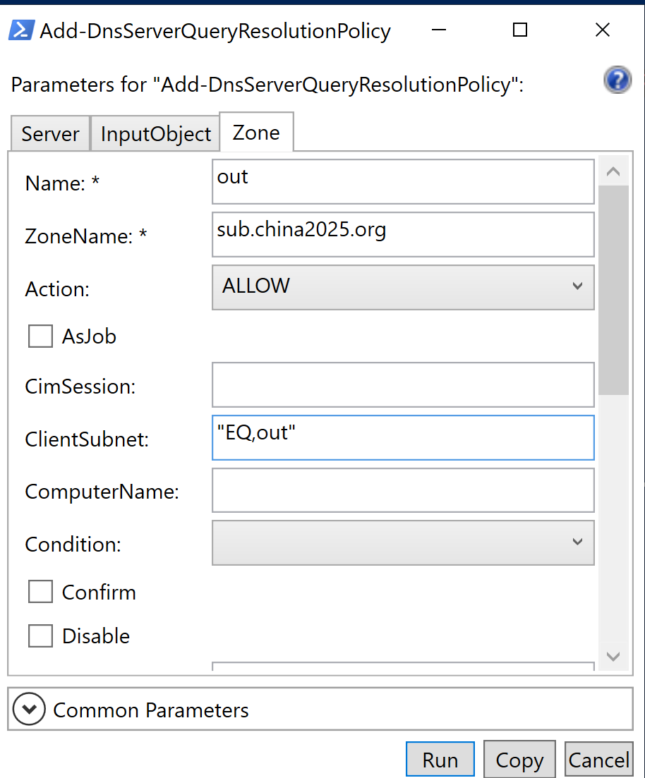Expand Common Parameters with circled chevron
Image resolution: width=645 pixels, height=778 pixels.
click(x=30, y=709)
